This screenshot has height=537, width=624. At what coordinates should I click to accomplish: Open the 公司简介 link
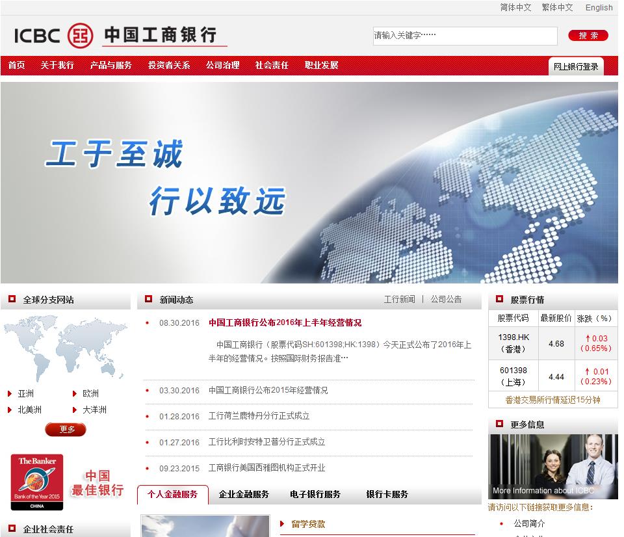tap(529, 523)
